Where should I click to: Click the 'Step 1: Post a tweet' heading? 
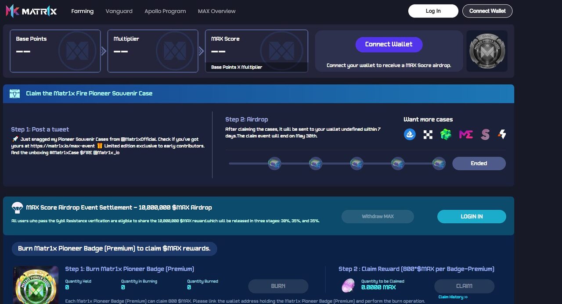click(x=40, y=129)
